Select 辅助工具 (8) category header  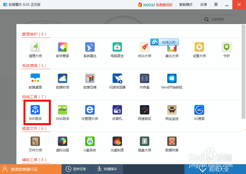click(x=34, y=160)
